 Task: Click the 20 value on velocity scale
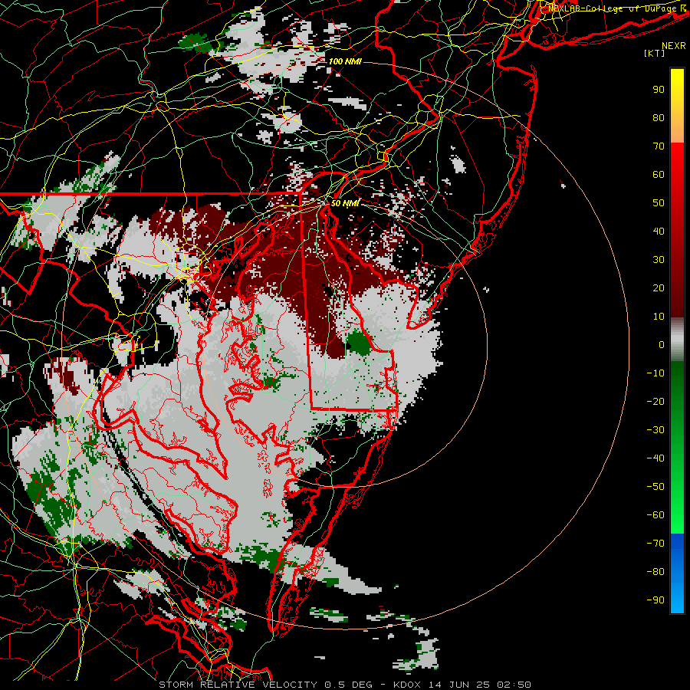pyautogui.click(x=659, y=287)
